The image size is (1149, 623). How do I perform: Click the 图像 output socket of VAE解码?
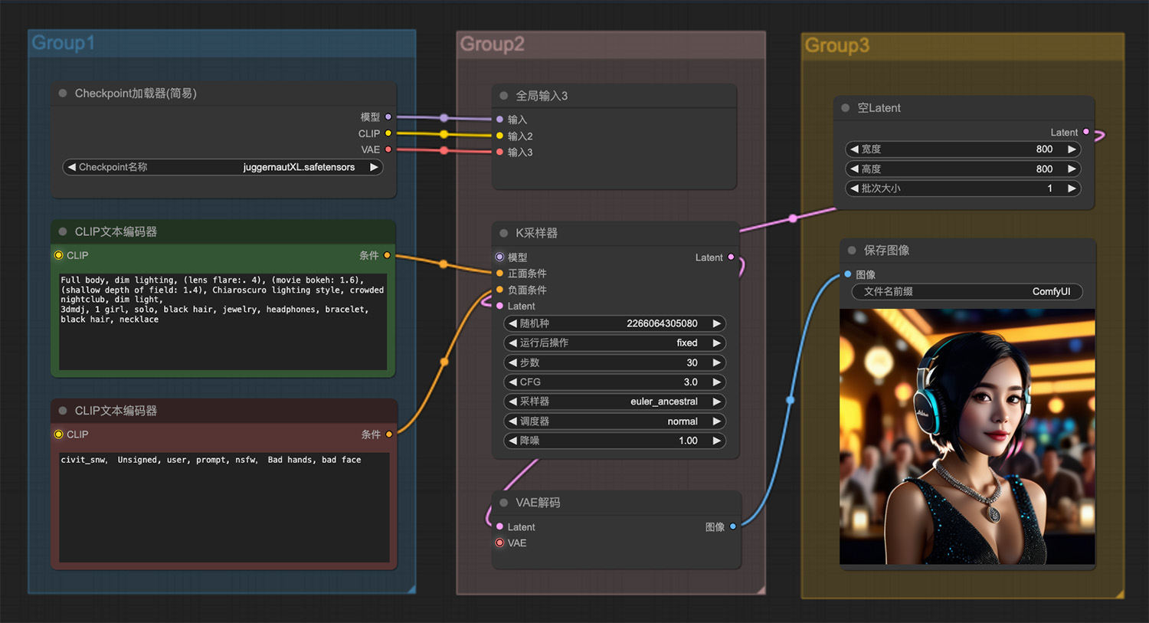point(733,526)
